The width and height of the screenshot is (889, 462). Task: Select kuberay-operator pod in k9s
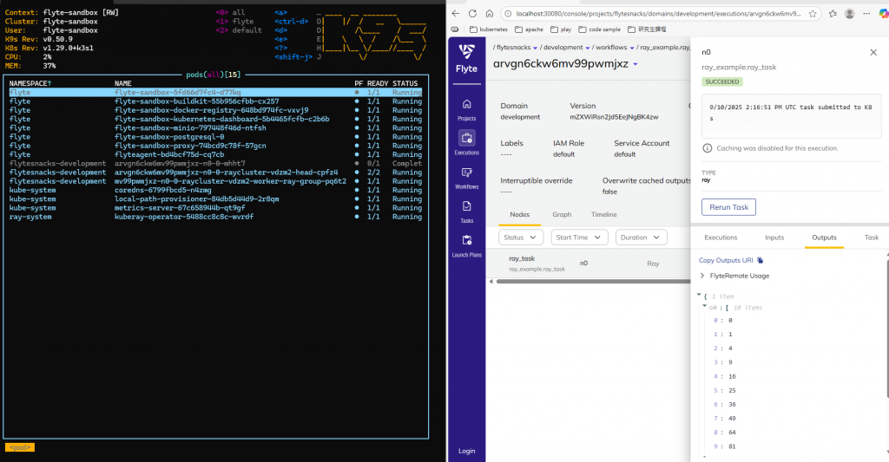[215, 217]
